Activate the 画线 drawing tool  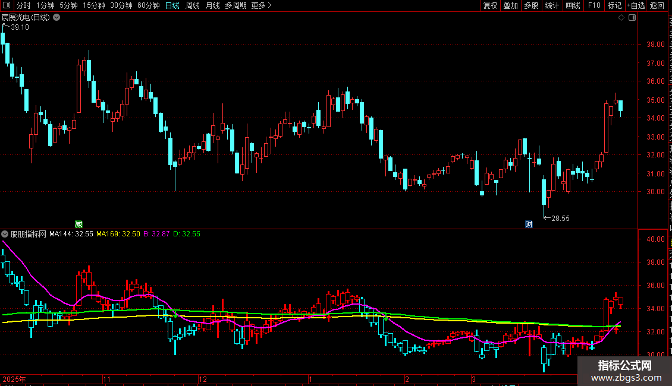(573, 5)
